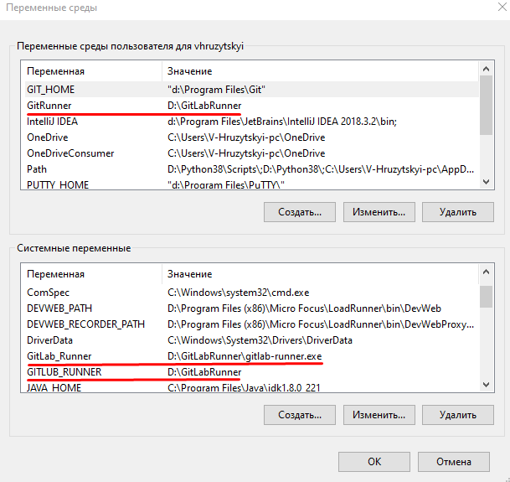Screen dimensions: 510x482
Task: Select the GitRunner user variable row
Action: pos(252,106)
